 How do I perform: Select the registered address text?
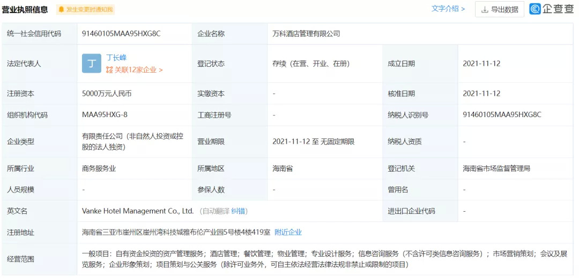(x=177, y=233)
